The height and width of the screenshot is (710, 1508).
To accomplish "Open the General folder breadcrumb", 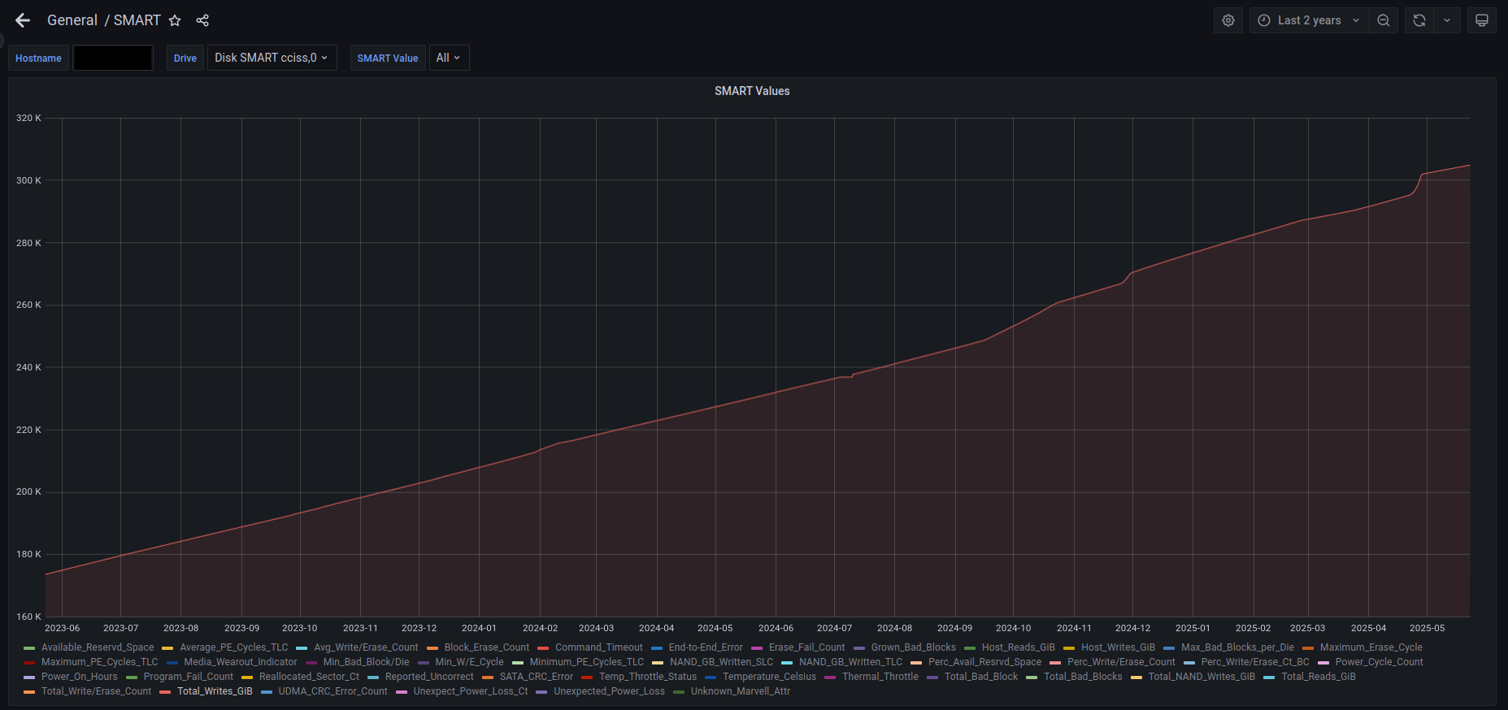I will point(72,20).
